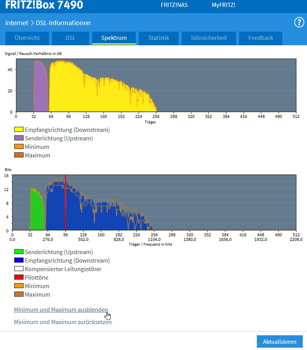Click purple Senderichtung (Upstream) swatch

pos(19,138)
